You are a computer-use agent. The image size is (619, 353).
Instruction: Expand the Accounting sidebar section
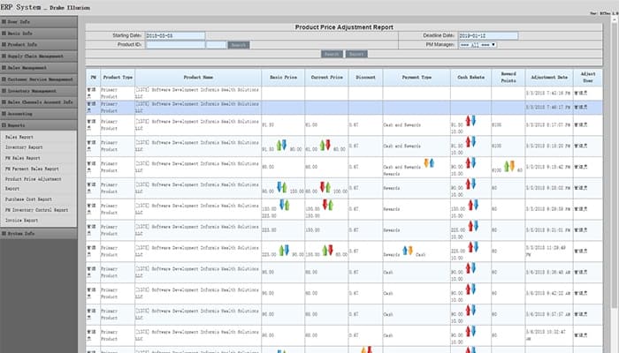(x=39, y=114)
